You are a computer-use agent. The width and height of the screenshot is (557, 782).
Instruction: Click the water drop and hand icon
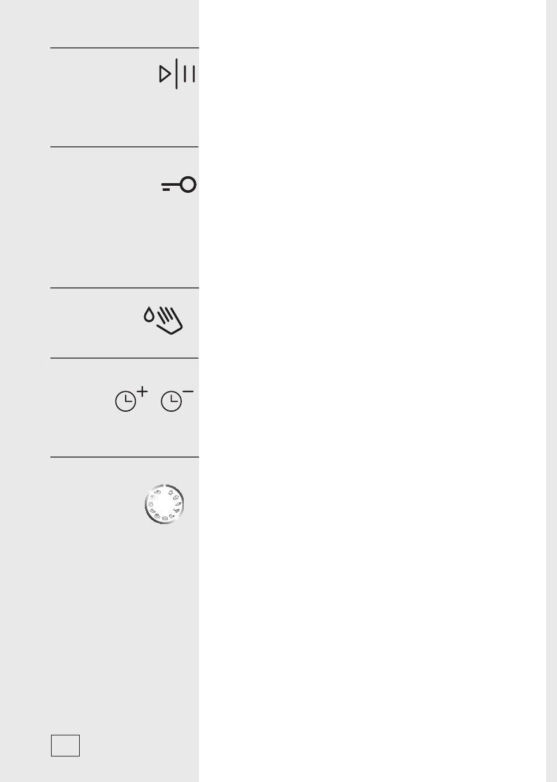coord(163,319)
